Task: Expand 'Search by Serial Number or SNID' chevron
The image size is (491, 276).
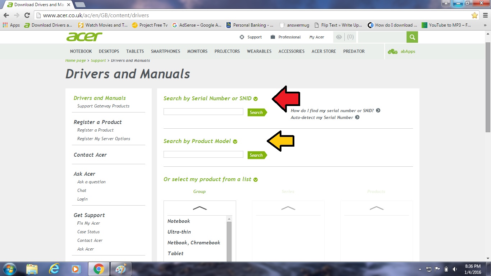Action: 256,99
